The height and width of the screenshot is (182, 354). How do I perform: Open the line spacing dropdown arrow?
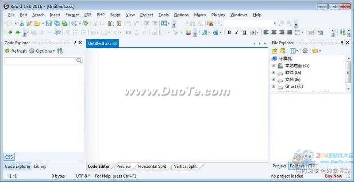point(302,32)
